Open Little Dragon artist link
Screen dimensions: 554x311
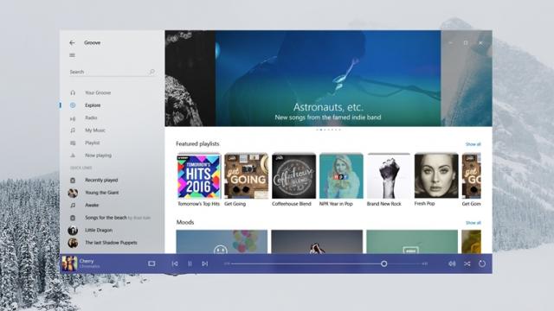(98, 230)
